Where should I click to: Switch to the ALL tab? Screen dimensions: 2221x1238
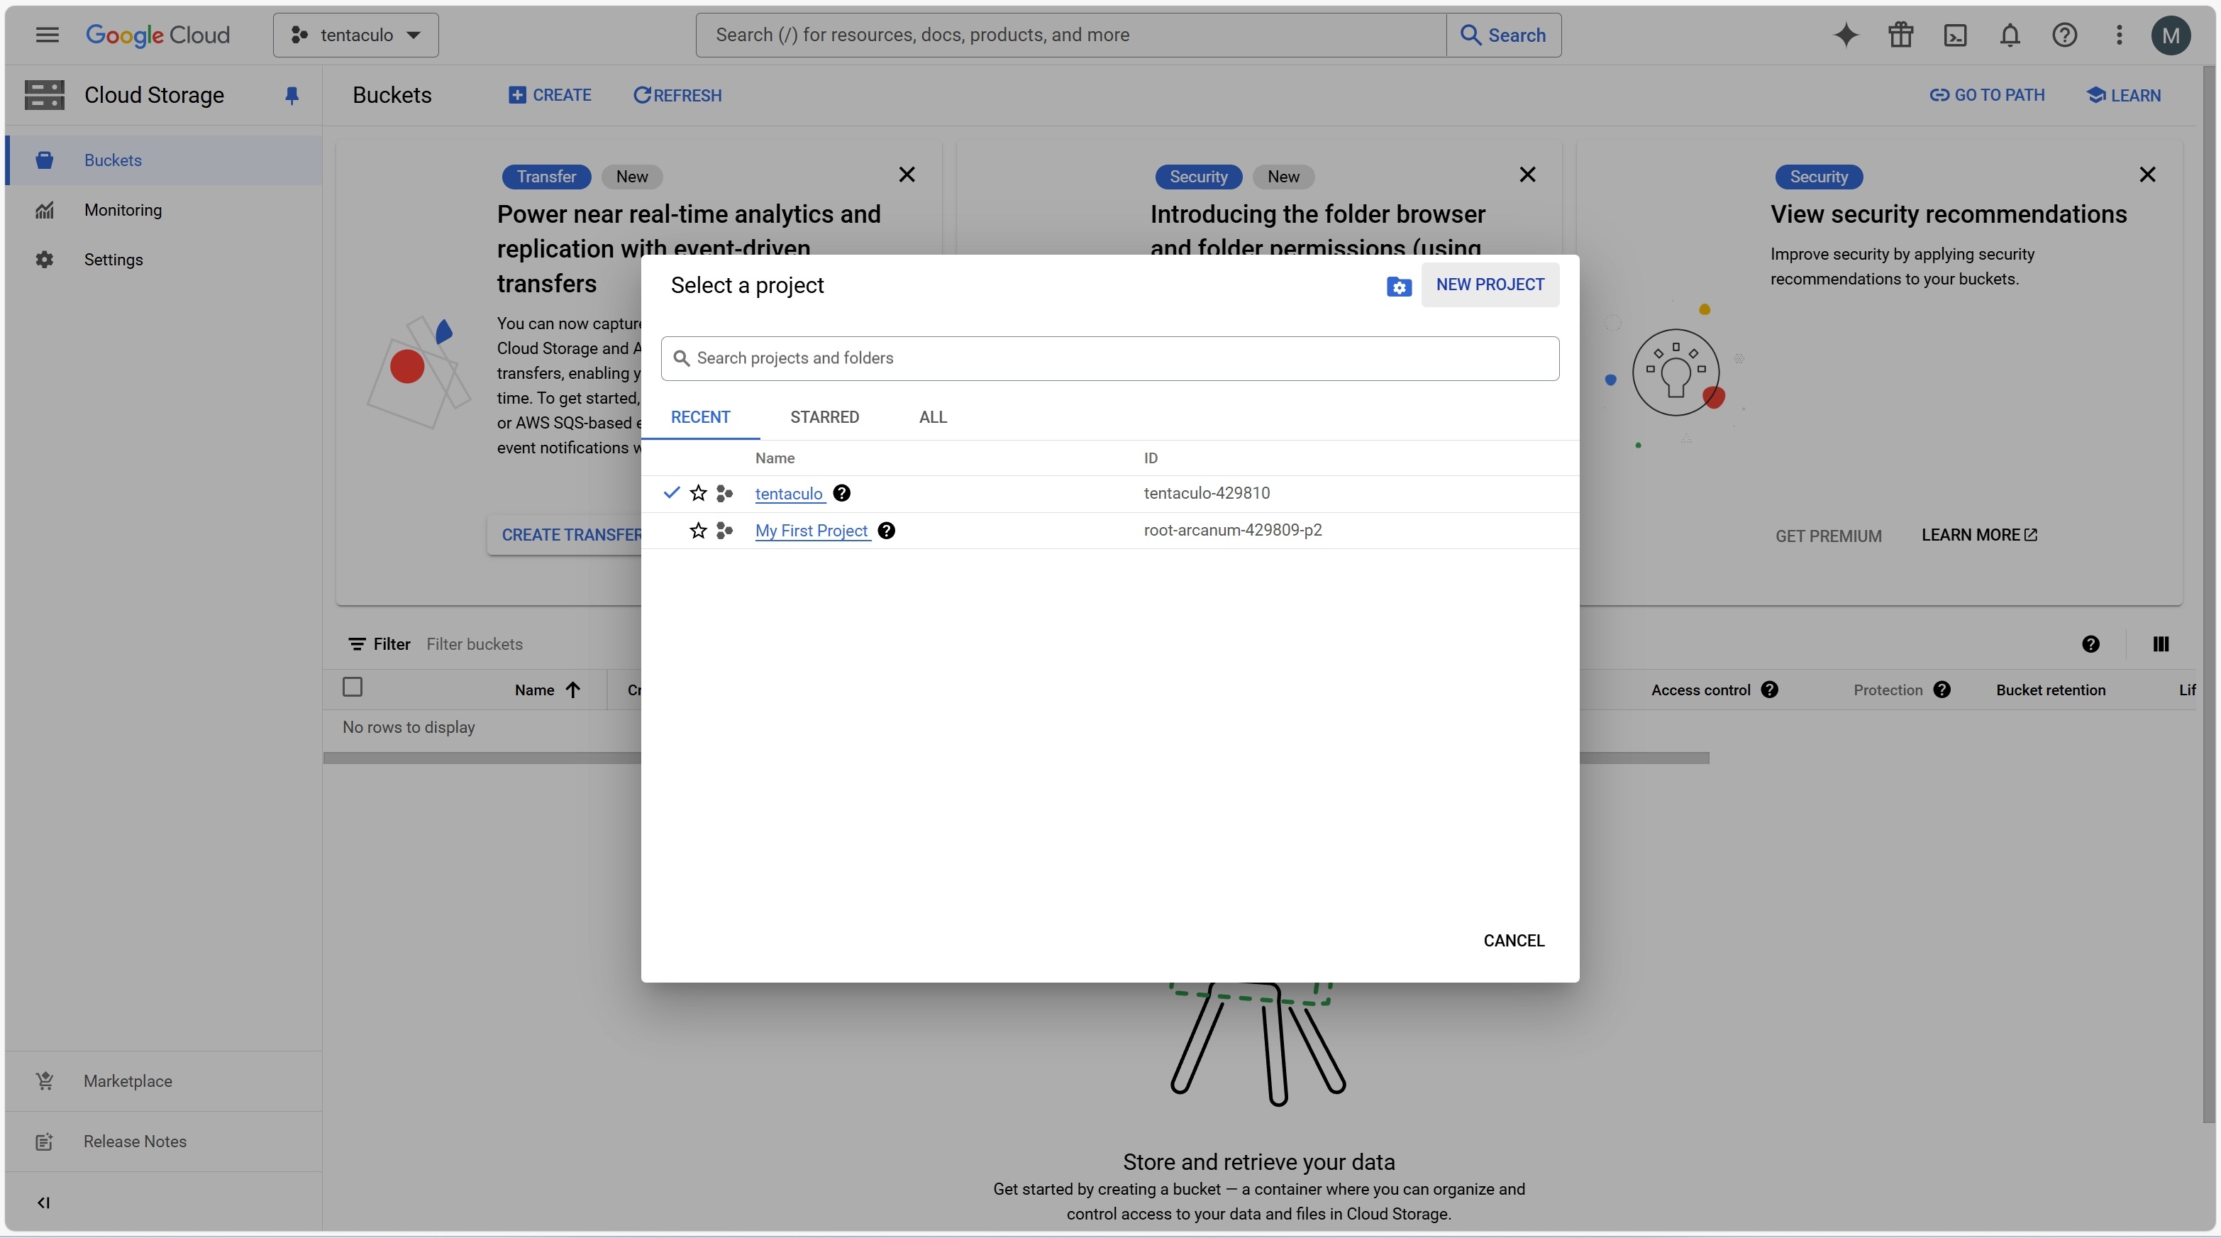coord(933,417)
